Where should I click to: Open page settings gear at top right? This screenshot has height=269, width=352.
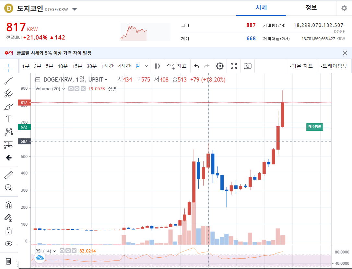344,8
